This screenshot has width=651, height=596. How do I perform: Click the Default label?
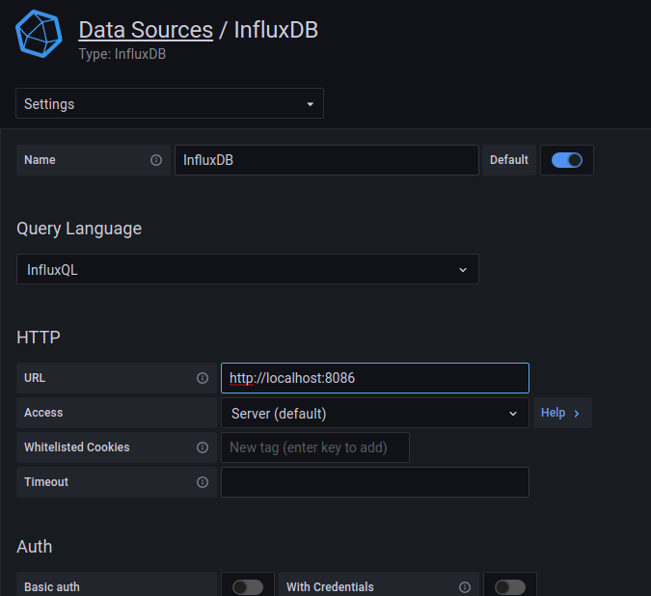[x=509, y=160]
